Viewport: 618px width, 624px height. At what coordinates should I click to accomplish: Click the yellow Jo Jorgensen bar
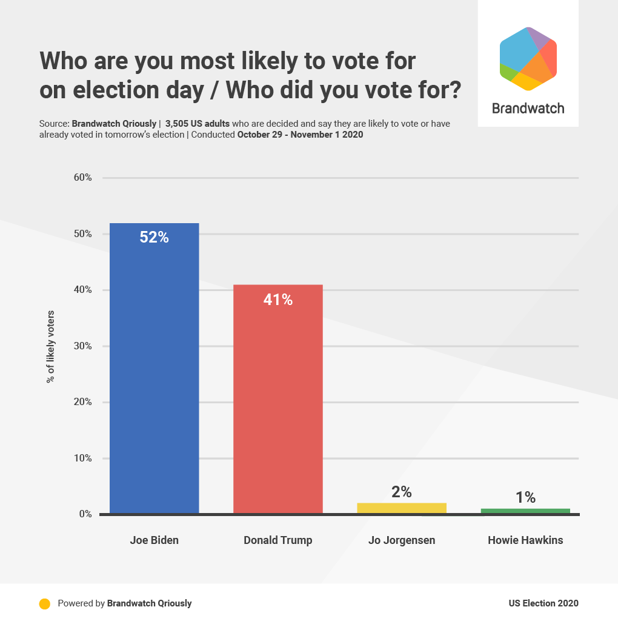point(402,508)
